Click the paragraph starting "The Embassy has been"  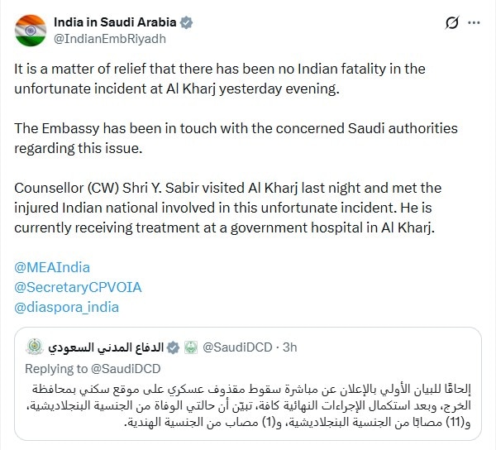click(x=236, y=139)
